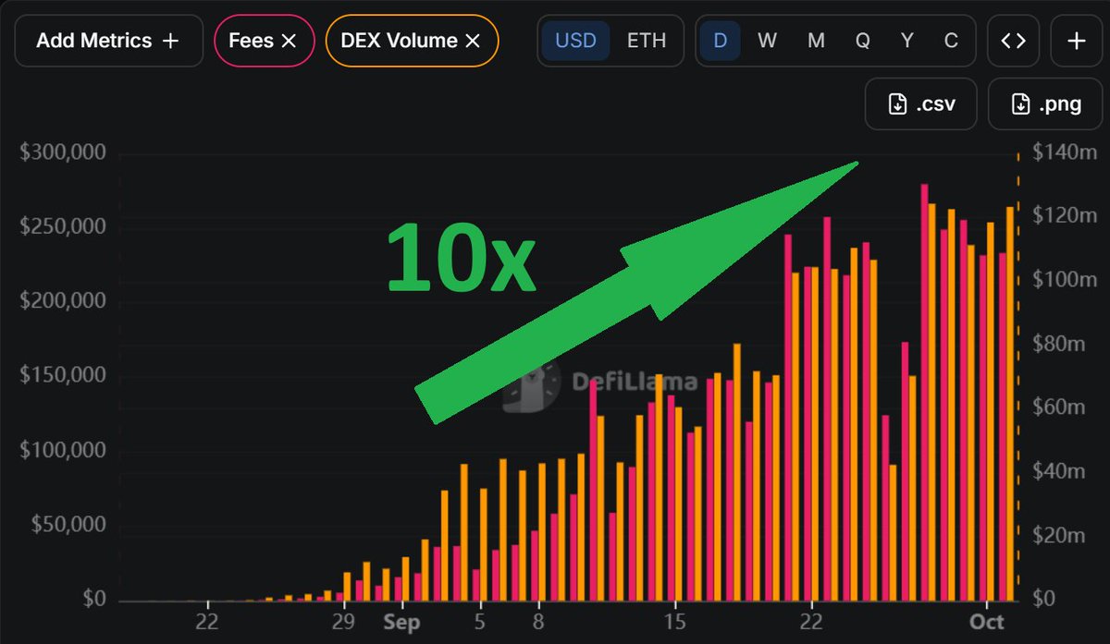Click the Sep label on the date axis
This screenshot has height=644, width=1110.
coord(401,621)
